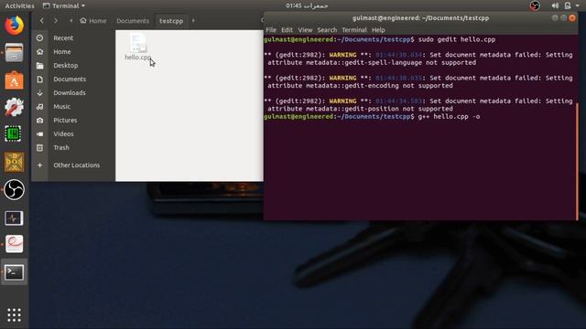Click the Recent clock icon in sidebar
The image size is (586, 329).
click(39, 38)
